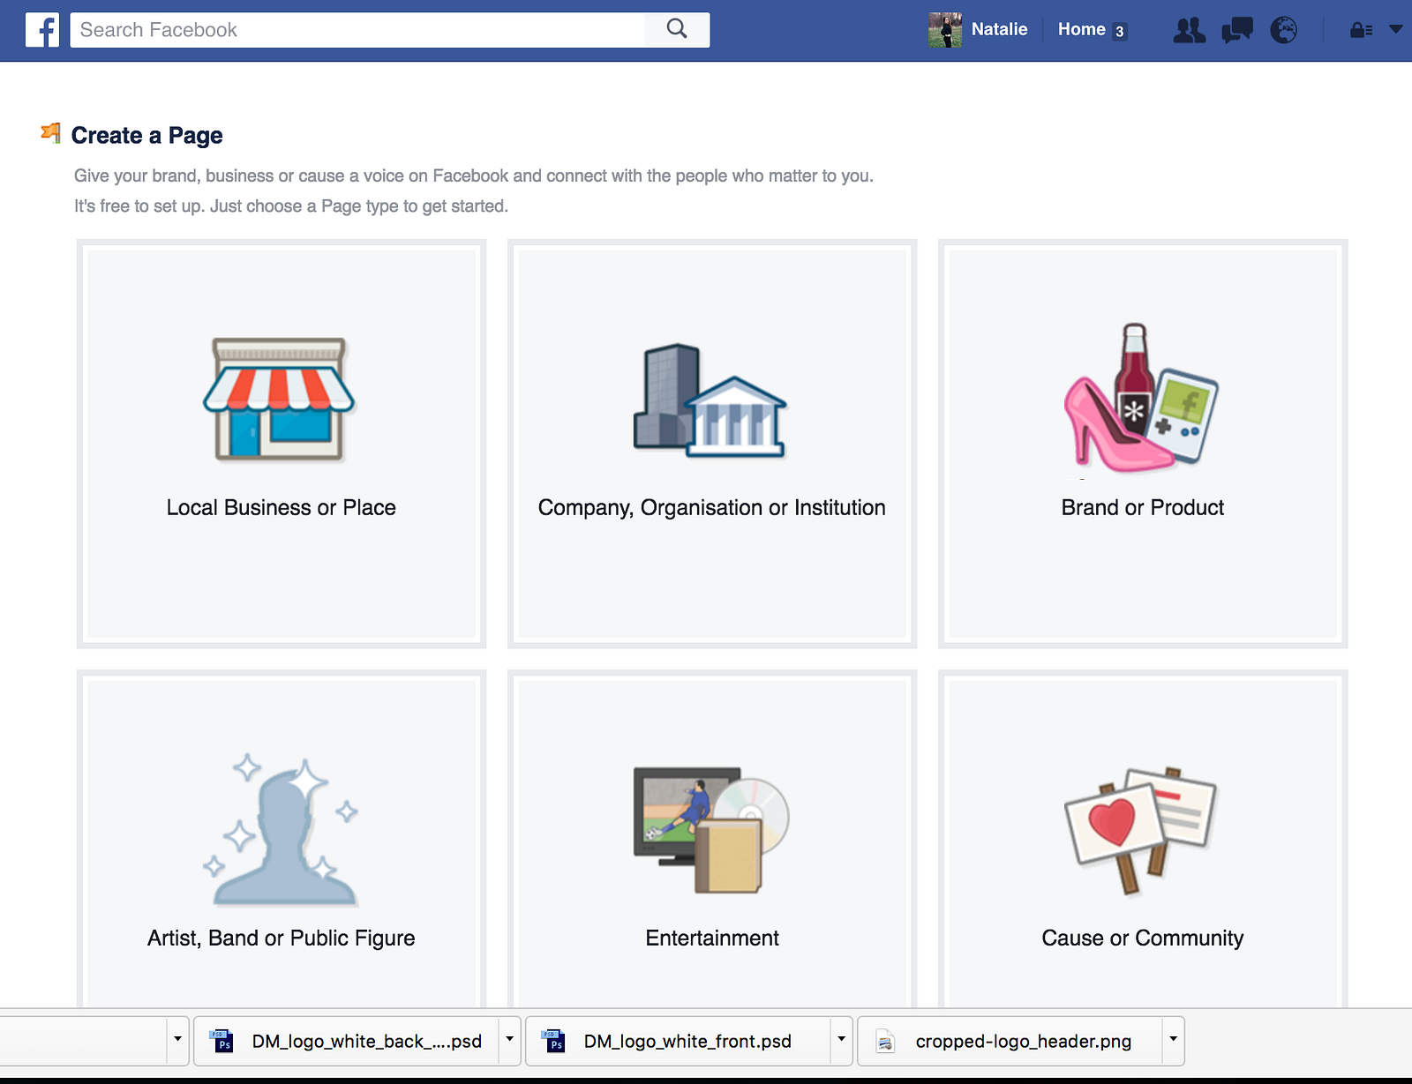The height and width of the screenshot is (1084, 1412).
Task: Choose Artist, Band or Public Figure label
Action: [282, 938]
